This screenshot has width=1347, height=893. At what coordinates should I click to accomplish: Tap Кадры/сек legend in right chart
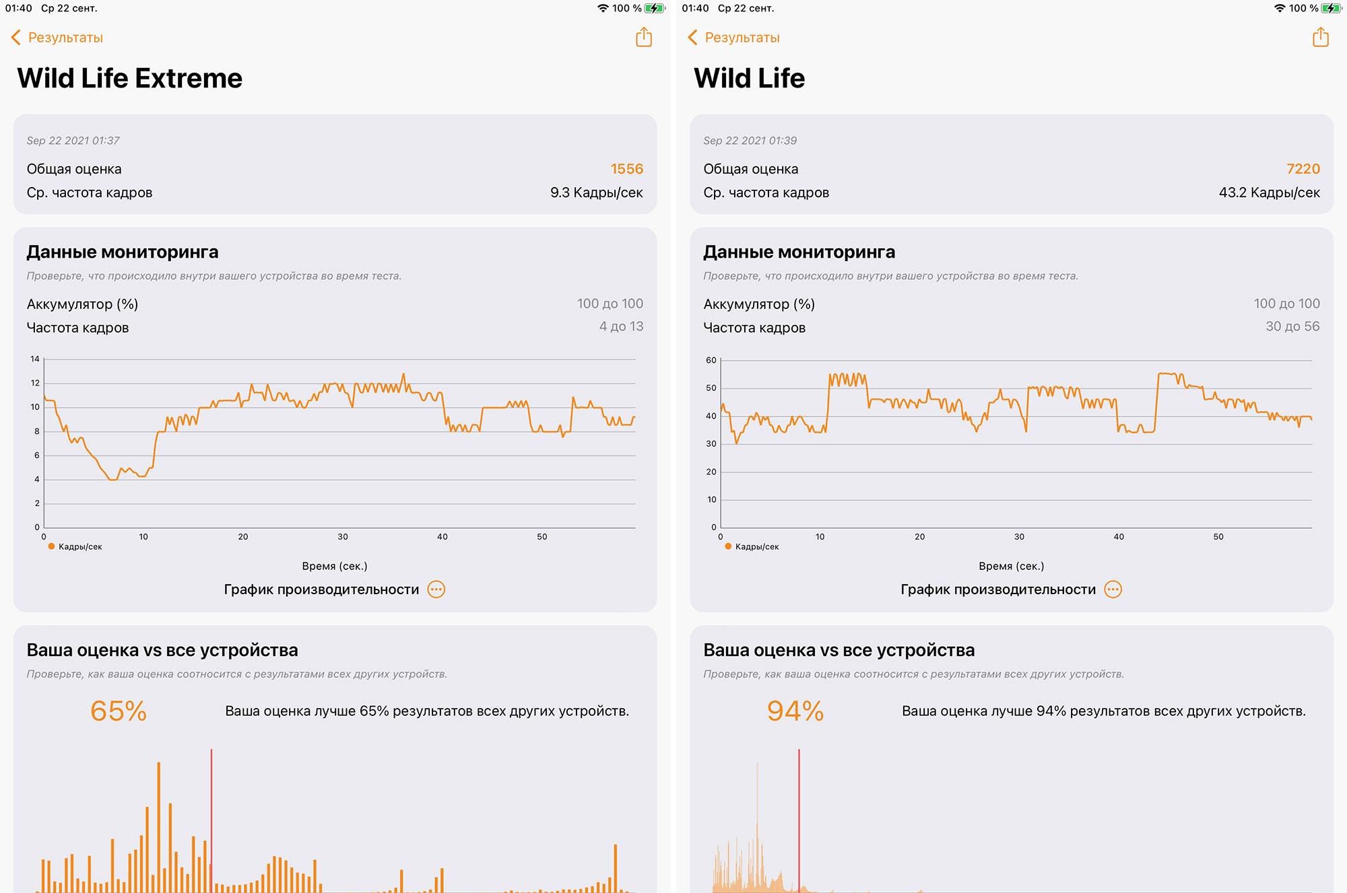756,546
